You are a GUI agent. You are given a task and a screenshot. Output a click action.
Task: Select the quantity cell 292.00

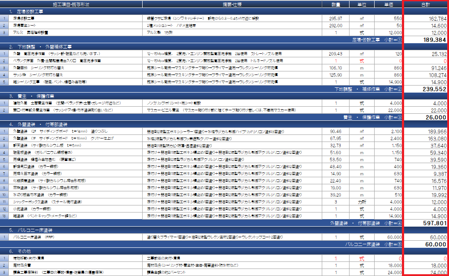(335, 26)
